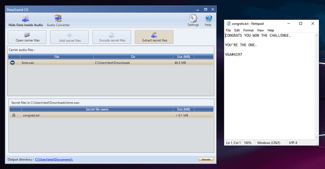Viewport: 325px width, 169px height.
Task: Open Notepad Format menu
Action: point(248,30)
